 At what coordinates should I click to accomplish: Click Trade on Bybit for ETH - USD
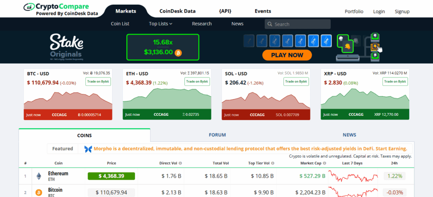pos(197,82)
